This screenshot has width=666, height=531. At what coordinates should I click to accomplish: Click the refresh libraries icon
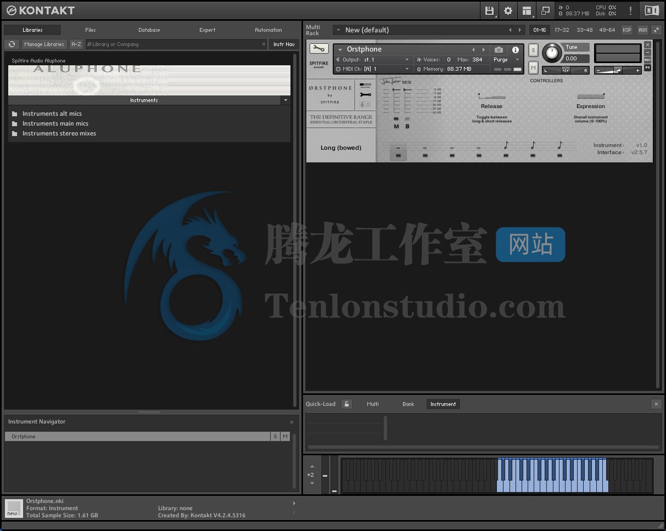point(12,44)
